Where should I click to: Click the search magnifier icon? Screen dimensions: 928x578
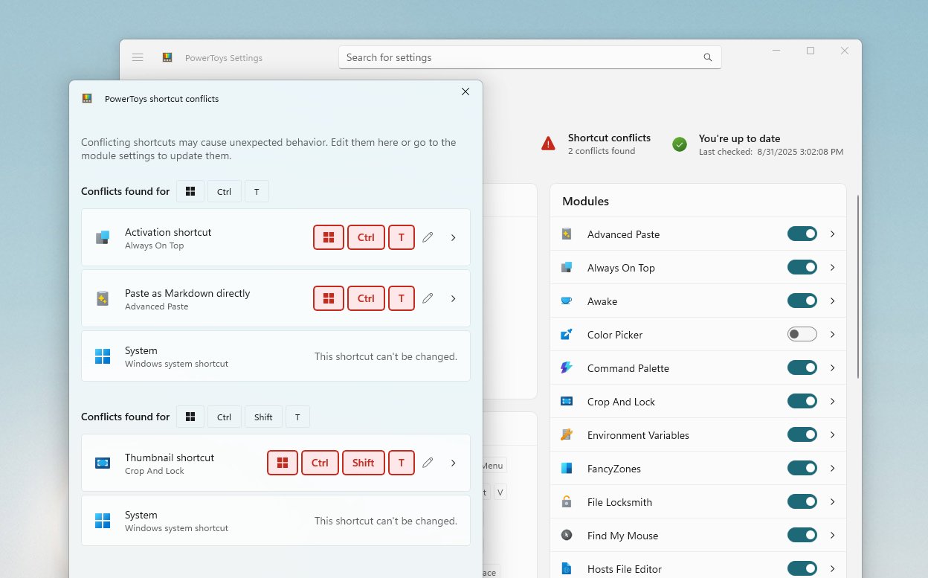pos(707,57)
